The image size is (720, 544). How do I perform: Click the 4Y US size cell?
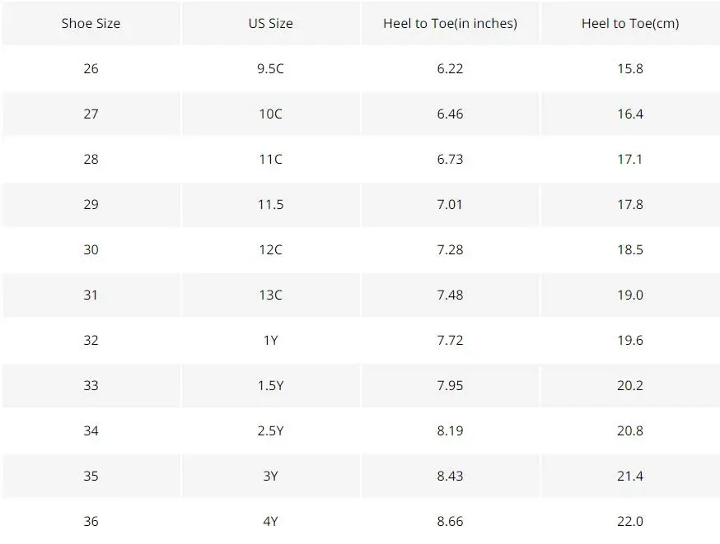pyautogui.click(x=271, y=521)
